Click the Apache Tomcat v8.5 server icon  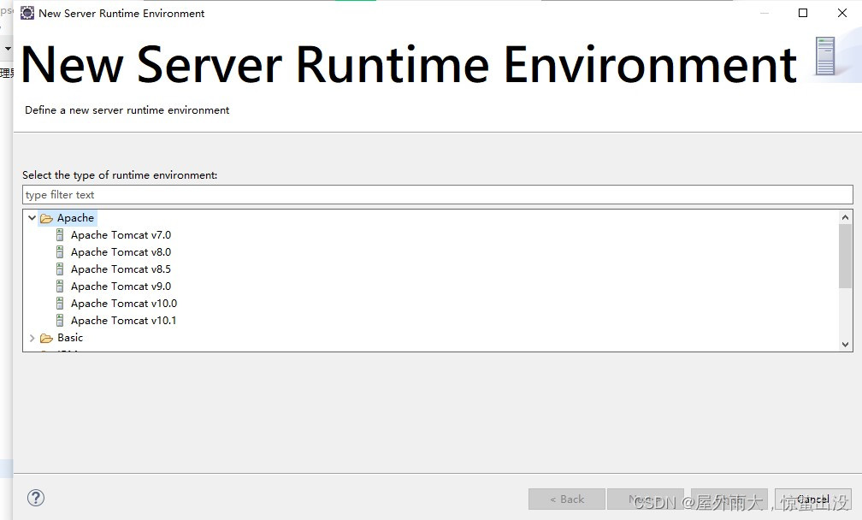tap(60, 269)
